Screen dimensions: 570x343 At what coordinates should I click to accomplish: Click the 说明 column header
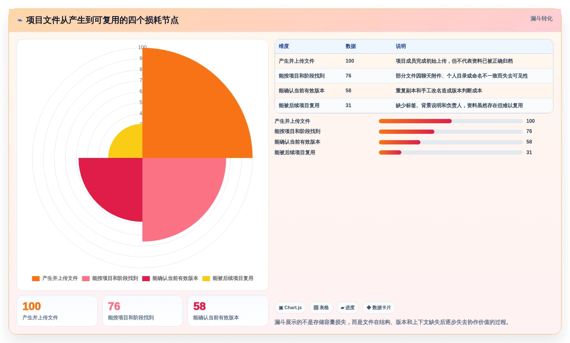coord(401,47)
